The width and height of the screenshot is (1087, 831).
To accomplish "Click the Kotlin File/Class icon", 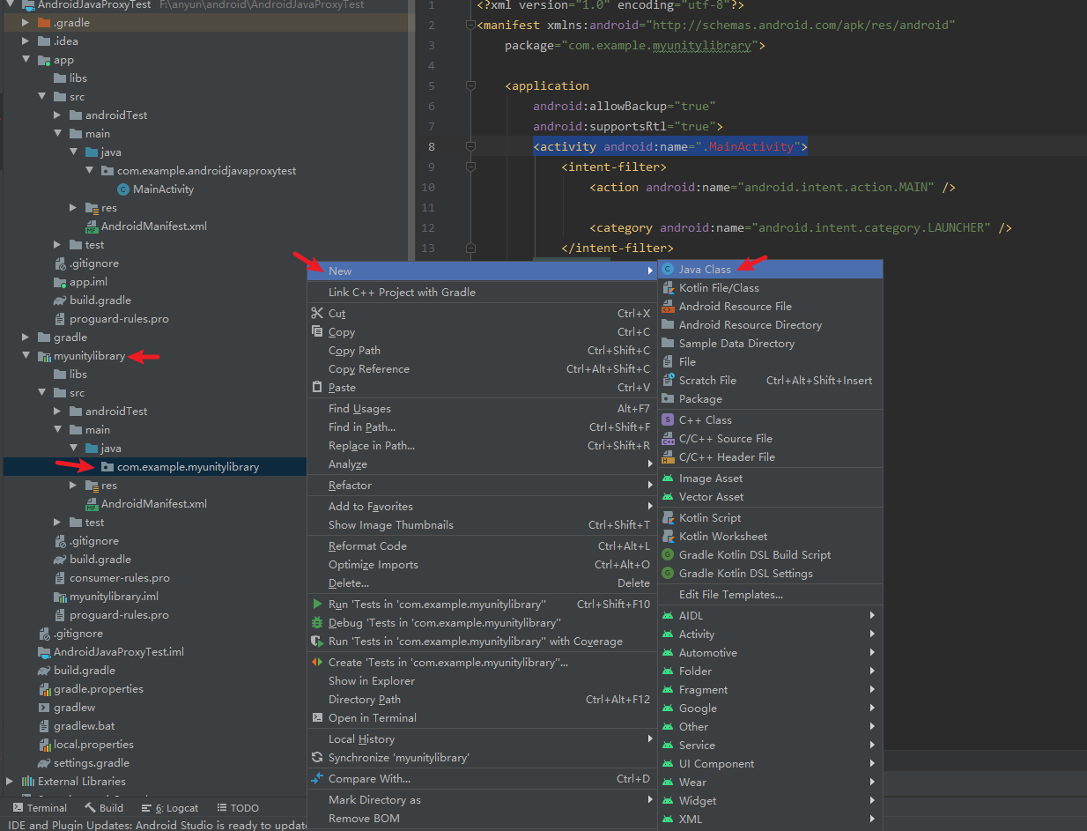I will point(668,288).
